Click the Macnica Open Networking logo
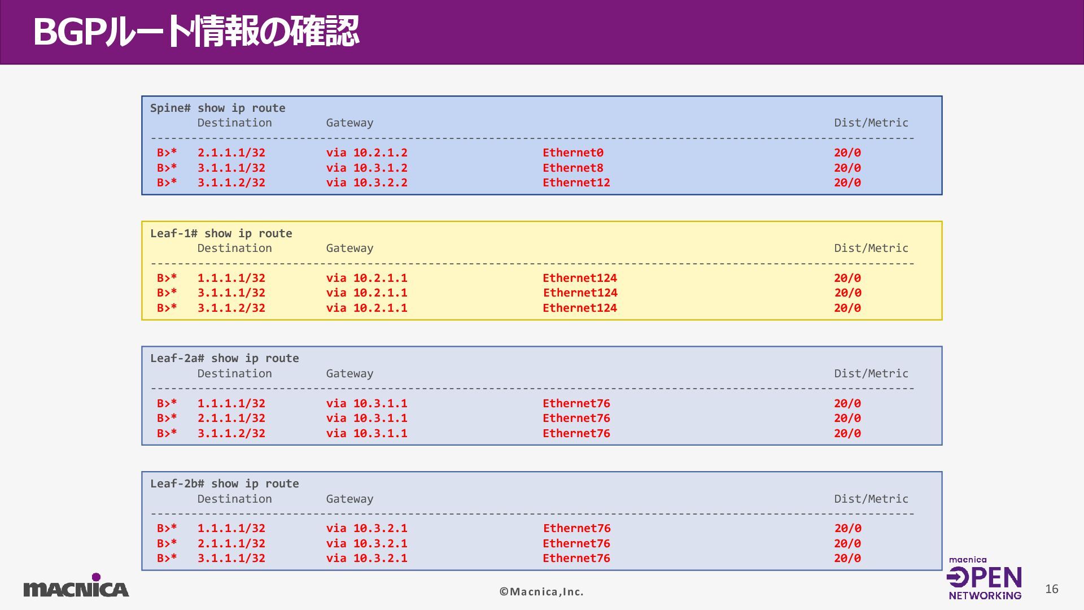 (x=985, y=579)
